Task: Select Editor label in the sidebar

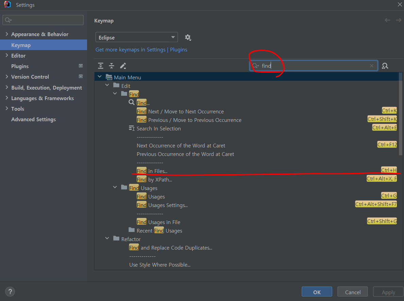Action: point(18,56)
